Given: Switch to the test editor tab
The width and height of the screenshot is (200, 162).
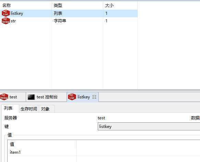Looking at the screenshot, I should coord(13,97).
